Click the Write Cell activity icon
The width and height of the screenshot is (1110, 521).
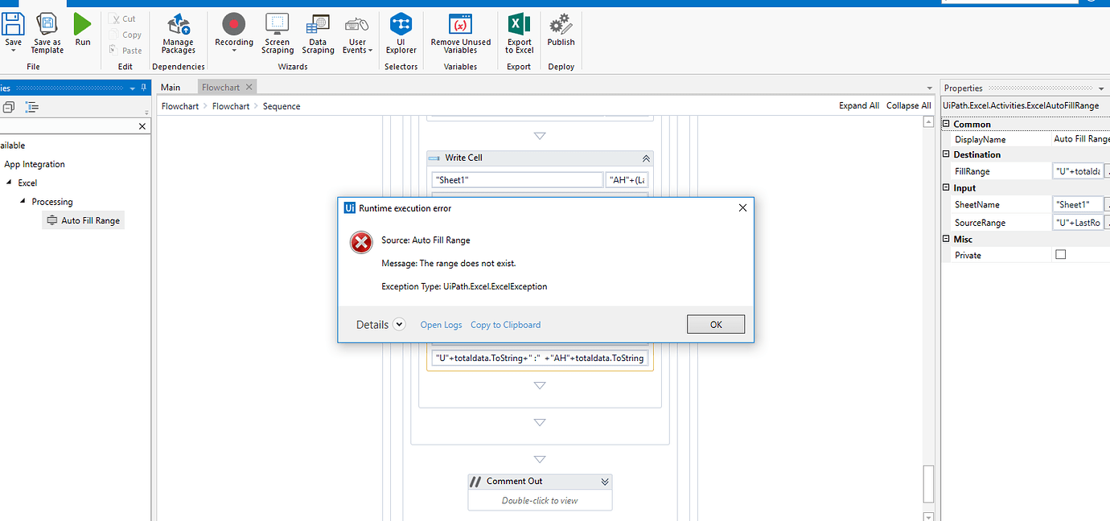434,158
